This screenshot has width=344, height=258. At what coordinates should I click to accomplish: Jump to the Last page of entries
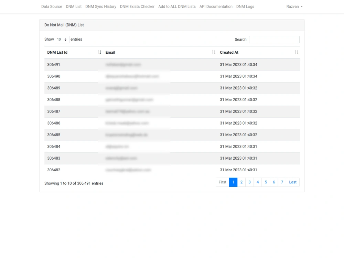(292, 182)
